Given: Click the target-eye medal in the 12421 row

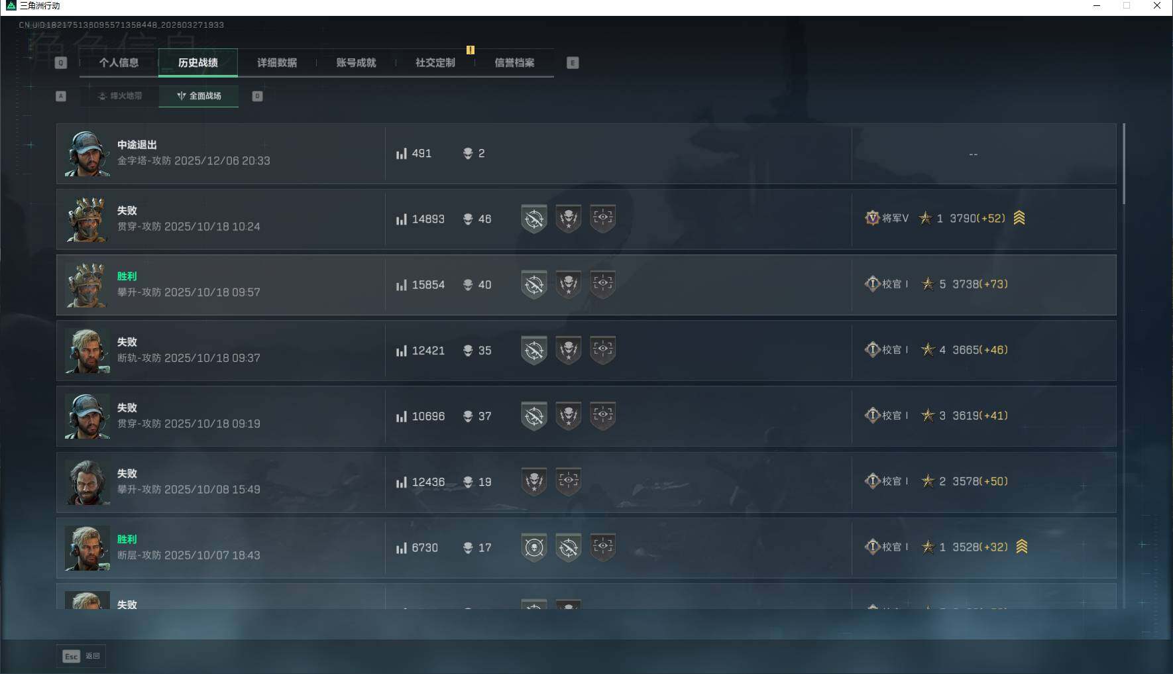Looking at the screenshot, I should [x=603, y=351].
